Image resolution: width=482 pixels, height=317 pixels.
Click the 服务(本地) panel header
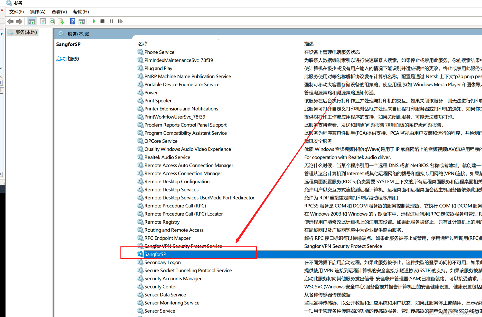[x=78, y=34]
